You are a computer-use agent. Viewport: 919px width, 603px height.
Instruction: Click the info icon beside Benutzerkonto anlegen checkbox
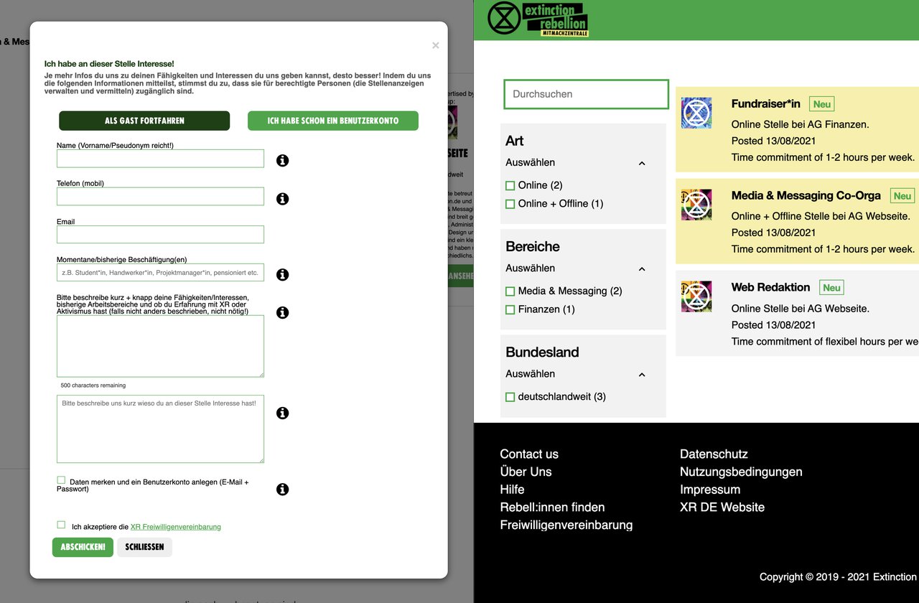[282, 490]
